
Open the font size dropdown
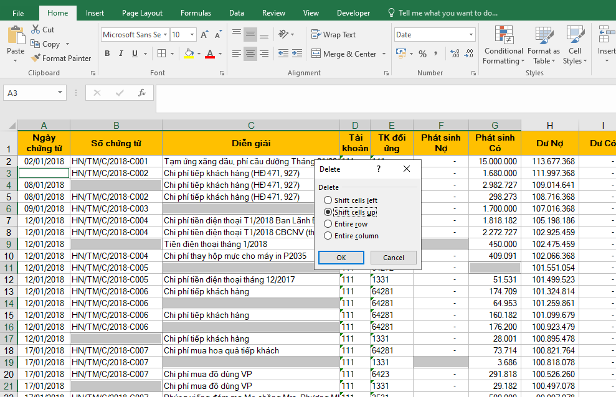(x=192, y=35)
